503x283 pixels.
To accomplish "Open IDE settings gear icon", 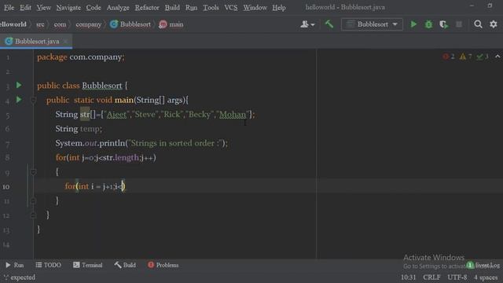I will [494, 24].
